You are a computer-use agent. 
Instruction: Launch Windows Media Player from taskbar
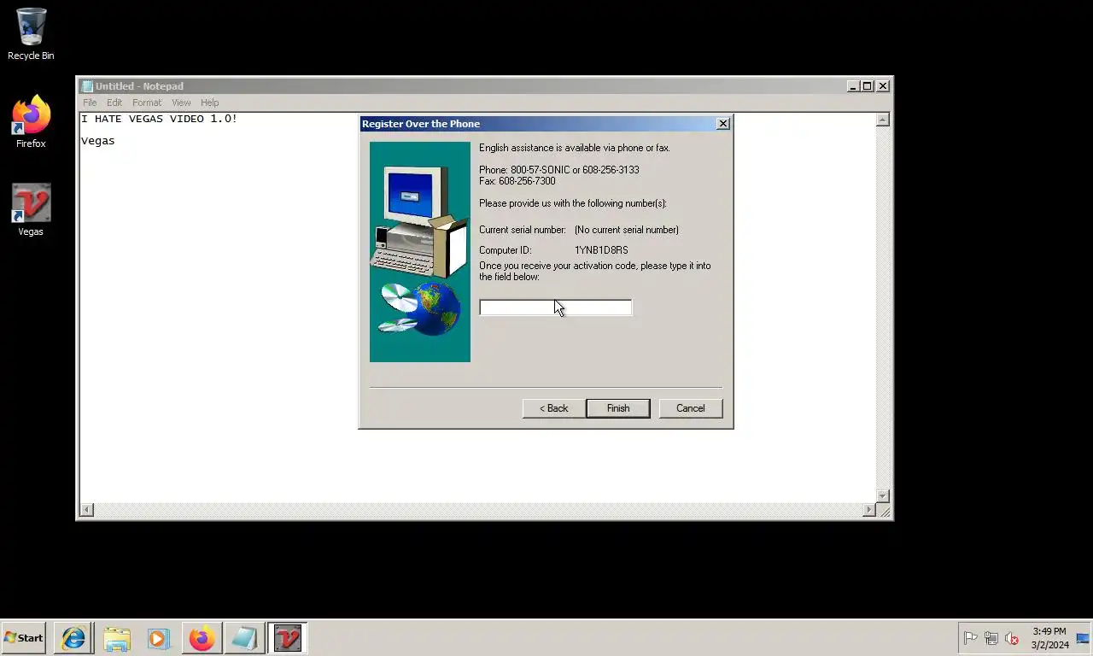[159, 638]
